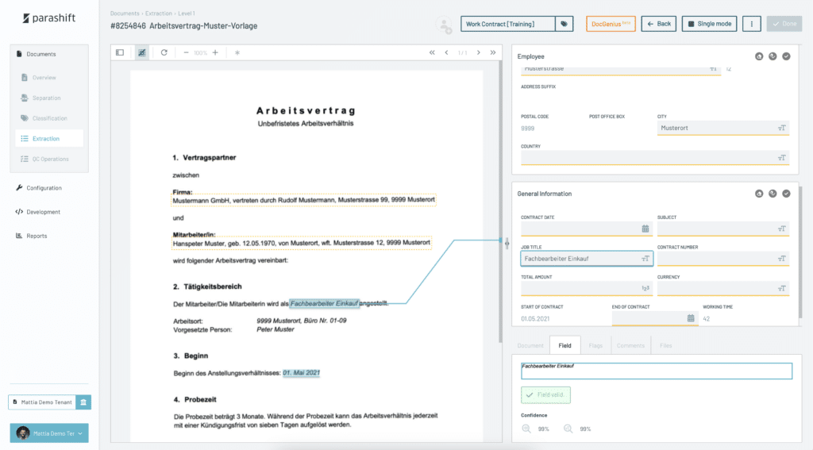This screenshot has height=450, width=813.
Task: Launch DocGenius beta button
Action: pyautogui.click(x=611, y=24)
